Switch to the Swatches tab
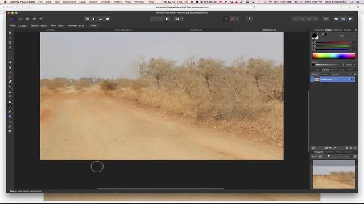 click(x=337, y=30)
